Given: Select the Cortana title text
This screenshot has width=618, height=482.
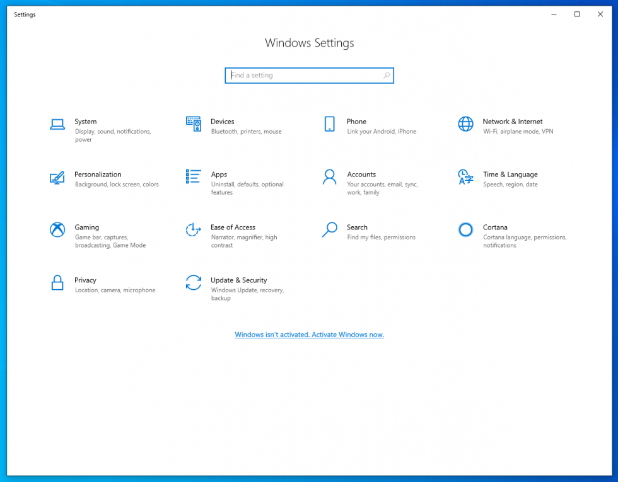Looking at the screenshot, I should coord(495,227).
